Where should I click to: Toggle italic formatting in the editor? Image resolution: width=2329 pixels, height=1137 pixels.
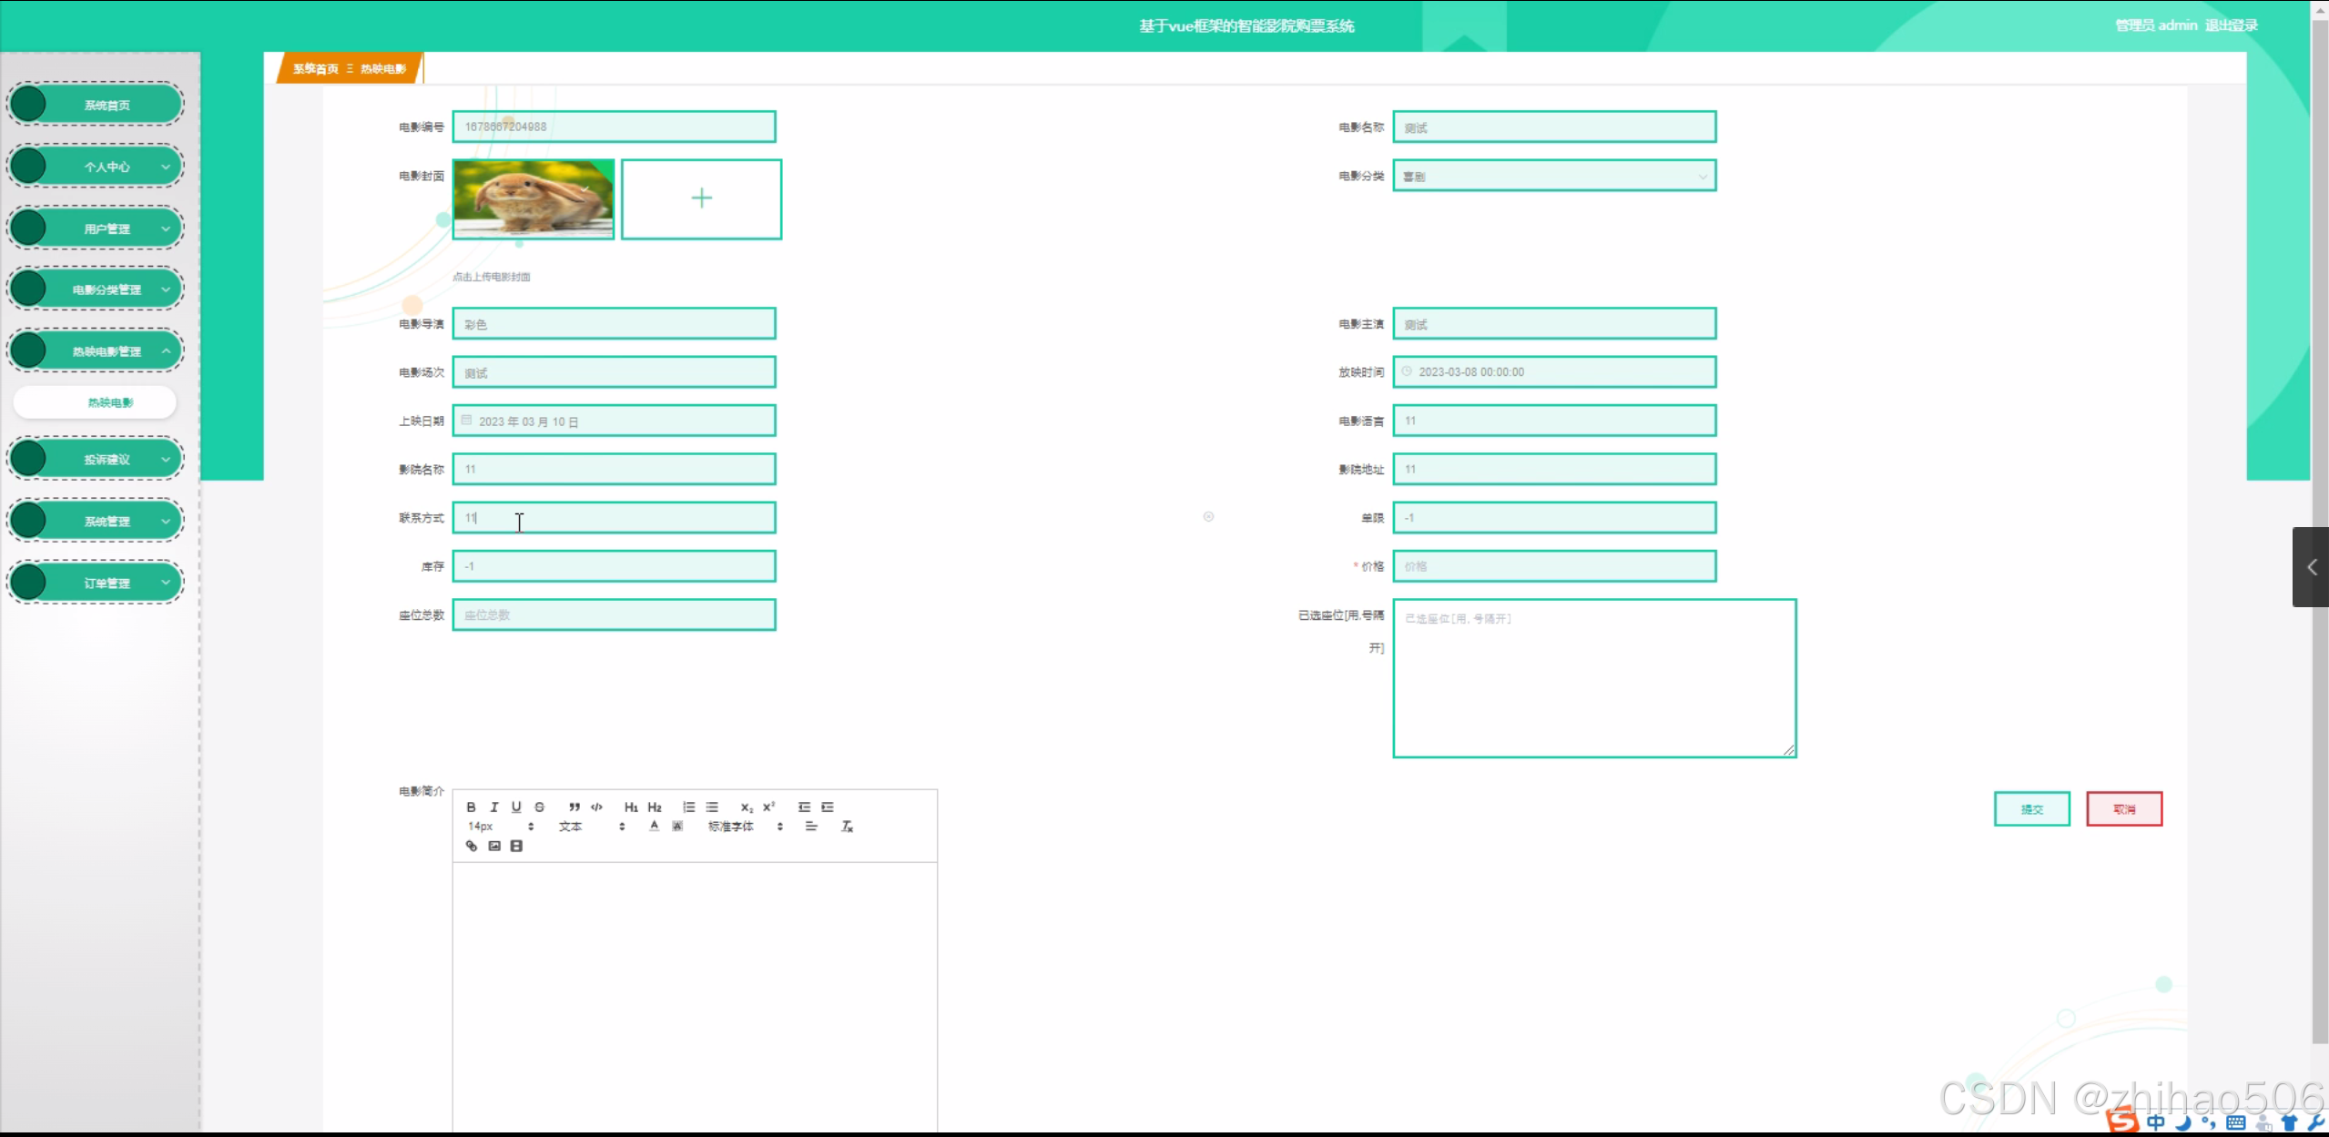[x=493, y=807]
